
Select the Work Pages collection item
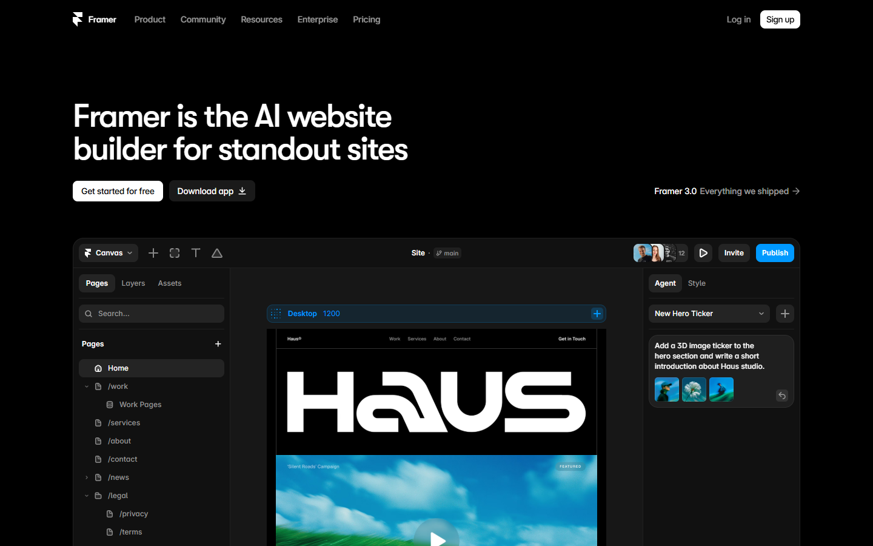tap(140, 405)
